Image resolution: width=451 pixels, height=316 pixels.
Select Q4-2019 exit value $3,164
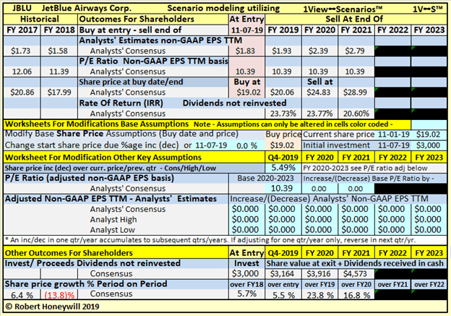(x=282, y=273)
